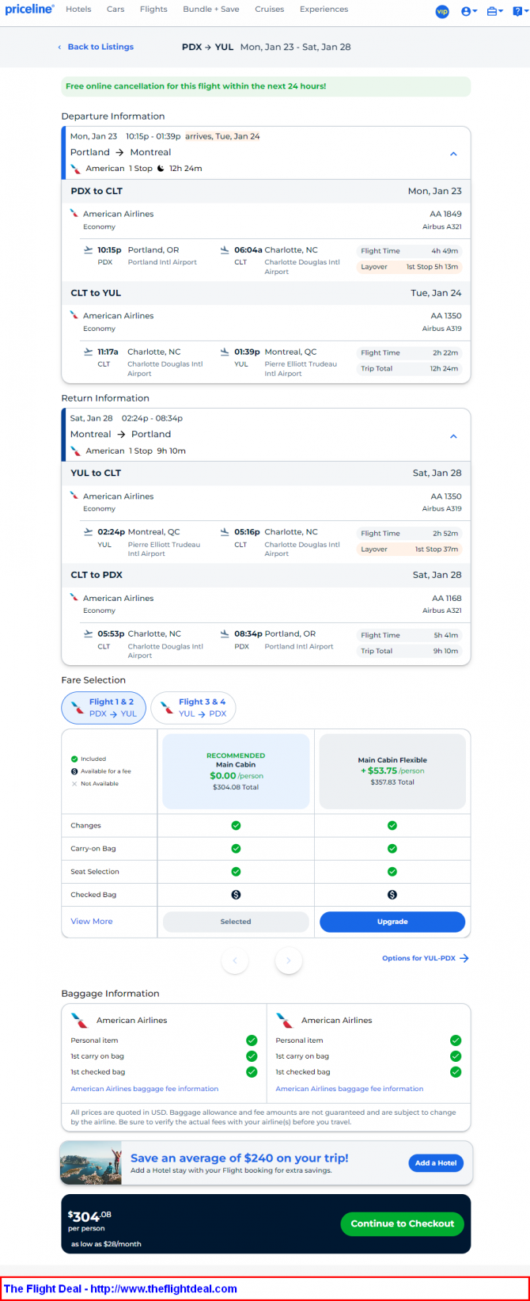The width and height of the screenshot is (530, 1301).
Task: Click takeoff icon for CLT 11:17a departure
Action: [88, 352]
